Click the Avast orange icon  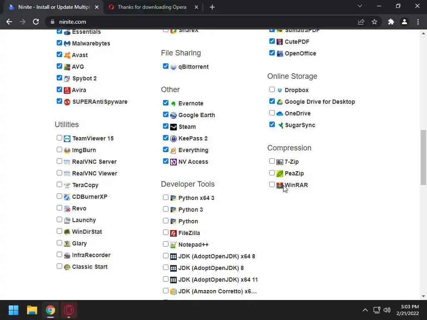(x=67, y=55)
